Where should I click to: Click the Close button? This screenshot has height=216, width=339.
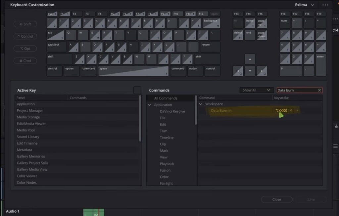pos(277,199)
